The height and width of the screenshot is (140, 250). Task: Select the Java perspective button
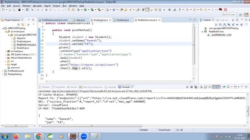pos(246,15)
